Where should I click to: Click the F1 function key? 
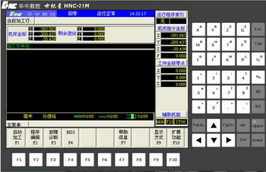pos(19,160)
